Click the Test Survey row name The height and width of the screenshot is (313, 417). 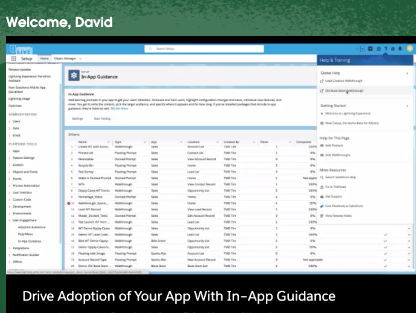point(85,172)
